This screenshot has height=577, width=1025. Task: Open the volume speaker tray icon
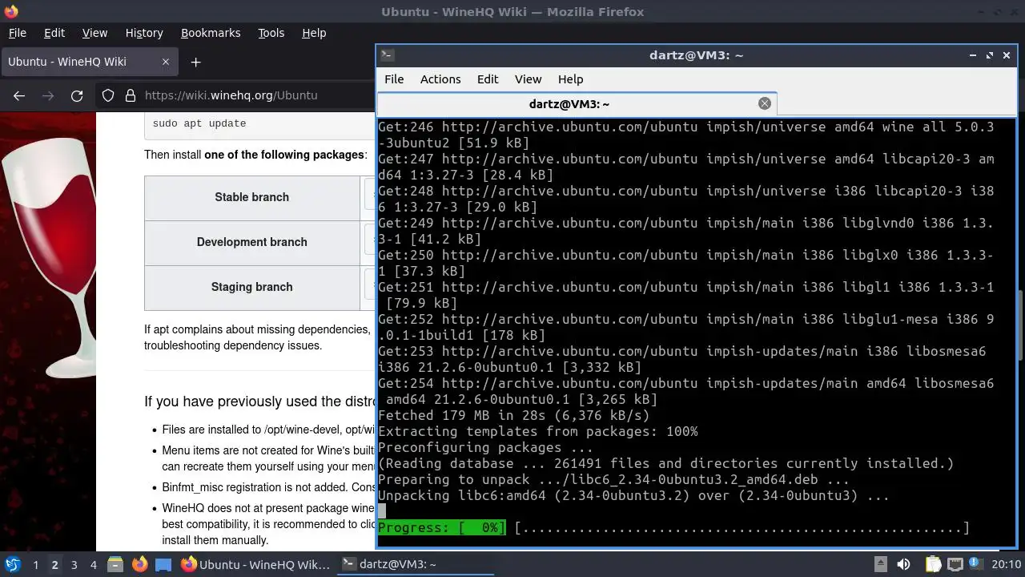[x=903, y=564]
